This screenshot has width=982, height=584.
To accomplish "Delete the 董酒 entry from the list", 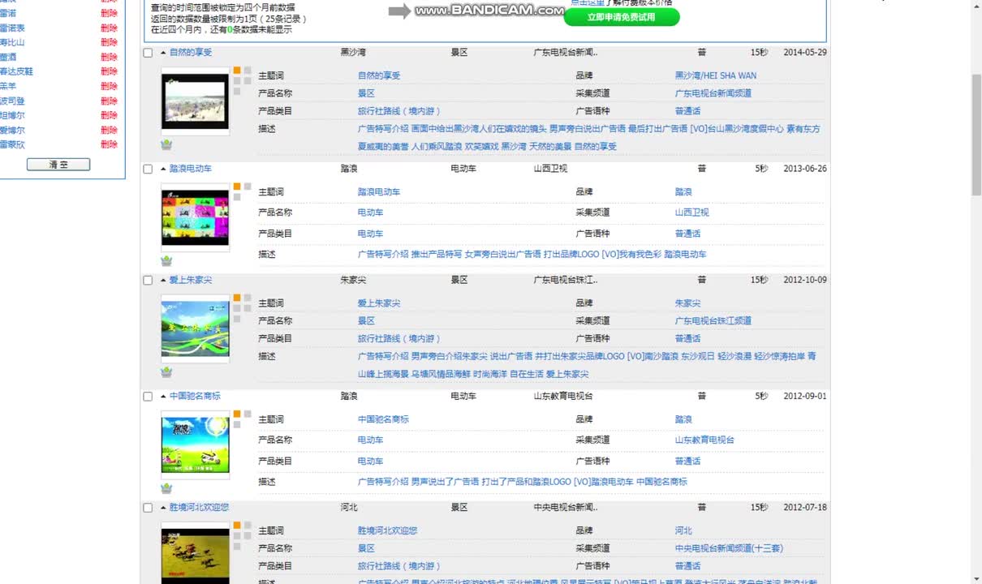I will (x=109, y=58).
